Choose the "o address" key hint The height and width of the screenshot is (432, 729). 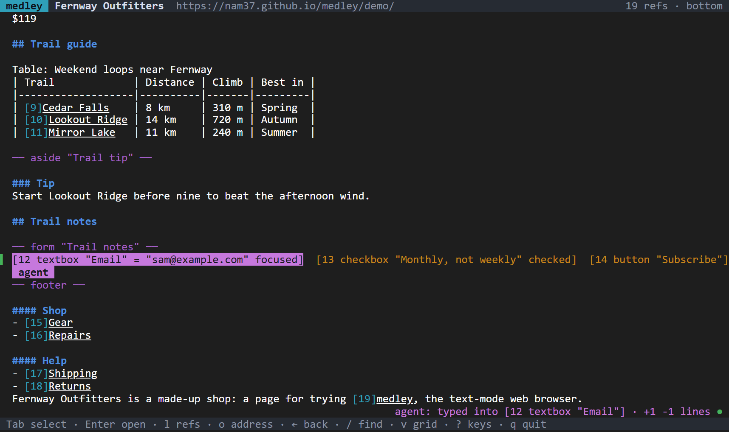click(246, 424)
